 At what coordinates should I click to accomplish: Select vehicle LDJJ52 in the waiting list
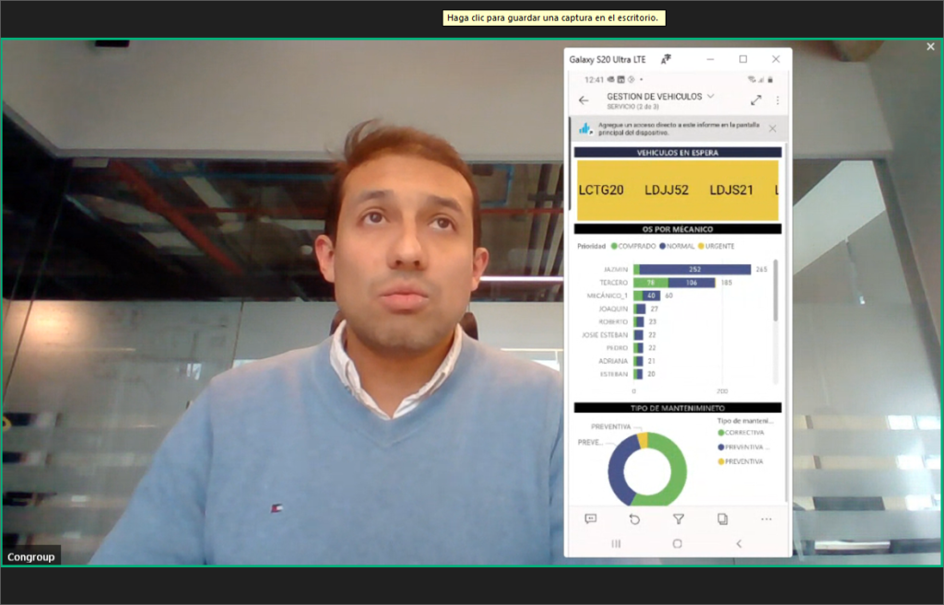point(667,190)
